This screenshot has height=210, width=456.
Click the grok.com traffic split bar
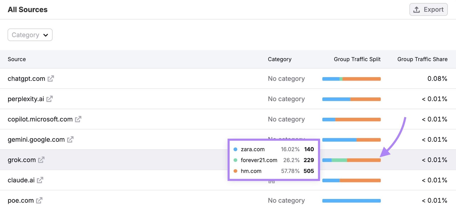tap(351, 160)
